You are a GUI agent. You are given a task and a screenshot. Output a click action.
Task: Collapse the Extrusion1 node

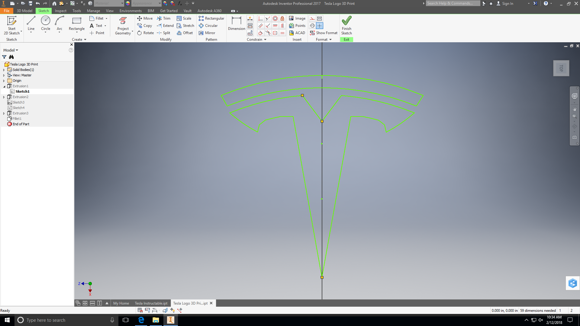(x=4, y=86)
